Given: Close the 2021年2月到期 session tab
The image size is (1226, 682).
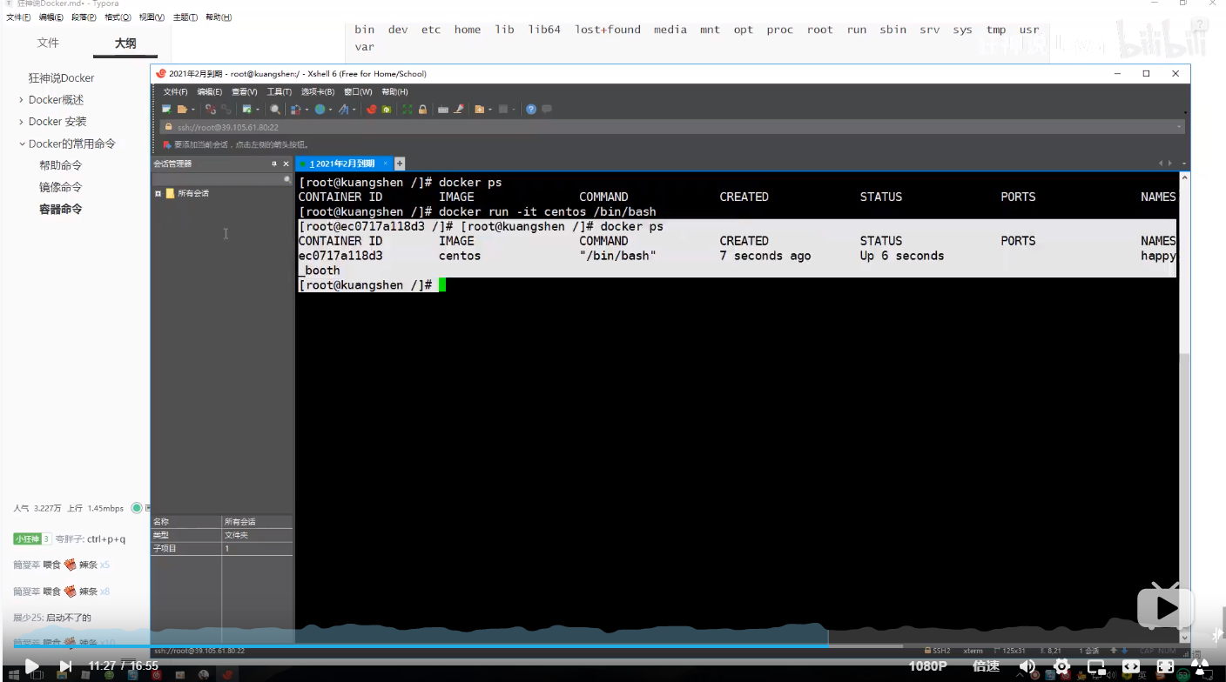Looking at the screenshot, I should pyautogui.click(x=386, y=164).
